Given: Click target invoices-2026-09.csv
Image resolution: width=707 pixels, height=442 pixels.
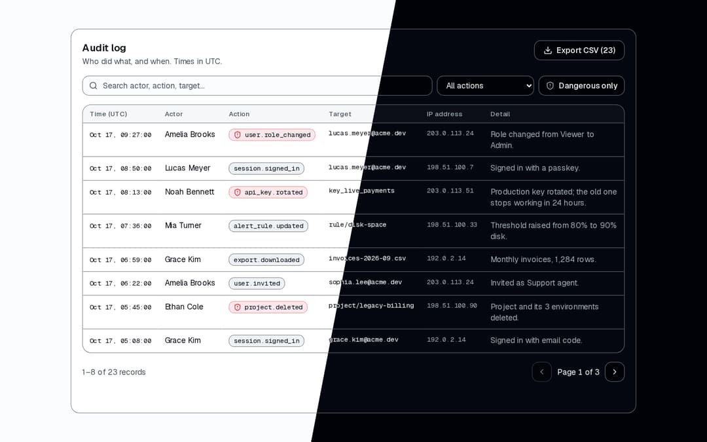Looking at the screenshot, I should pos(367,259).
